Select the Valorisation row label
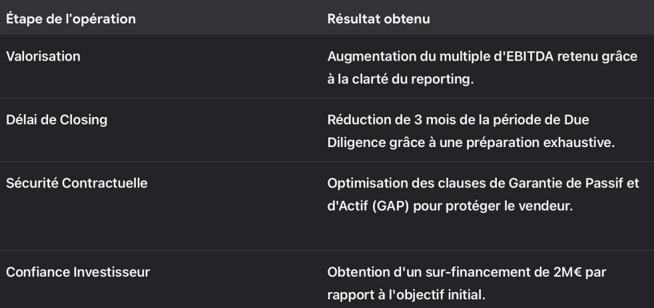Screen dimensions: 654x308 43,57
